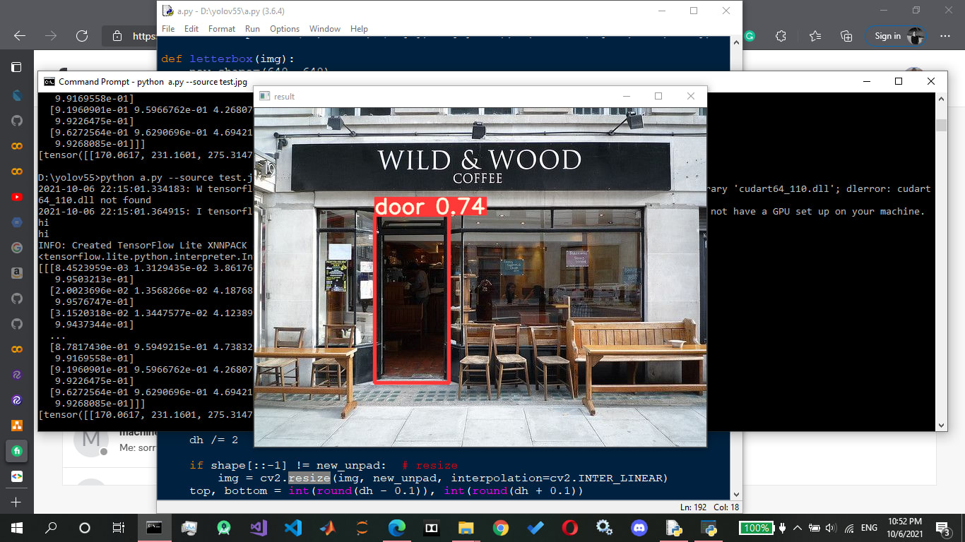Viewport: 965px width, 542px height.
Task: Open the Amazon vertical tab
Action: [16, 273]
